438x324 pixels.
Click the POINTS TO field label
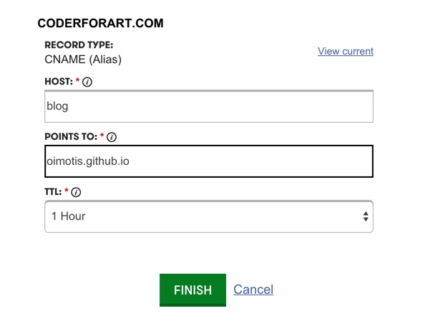(70, 136)
